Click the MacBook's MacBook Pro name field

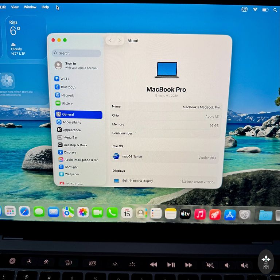tap(201, 107)
